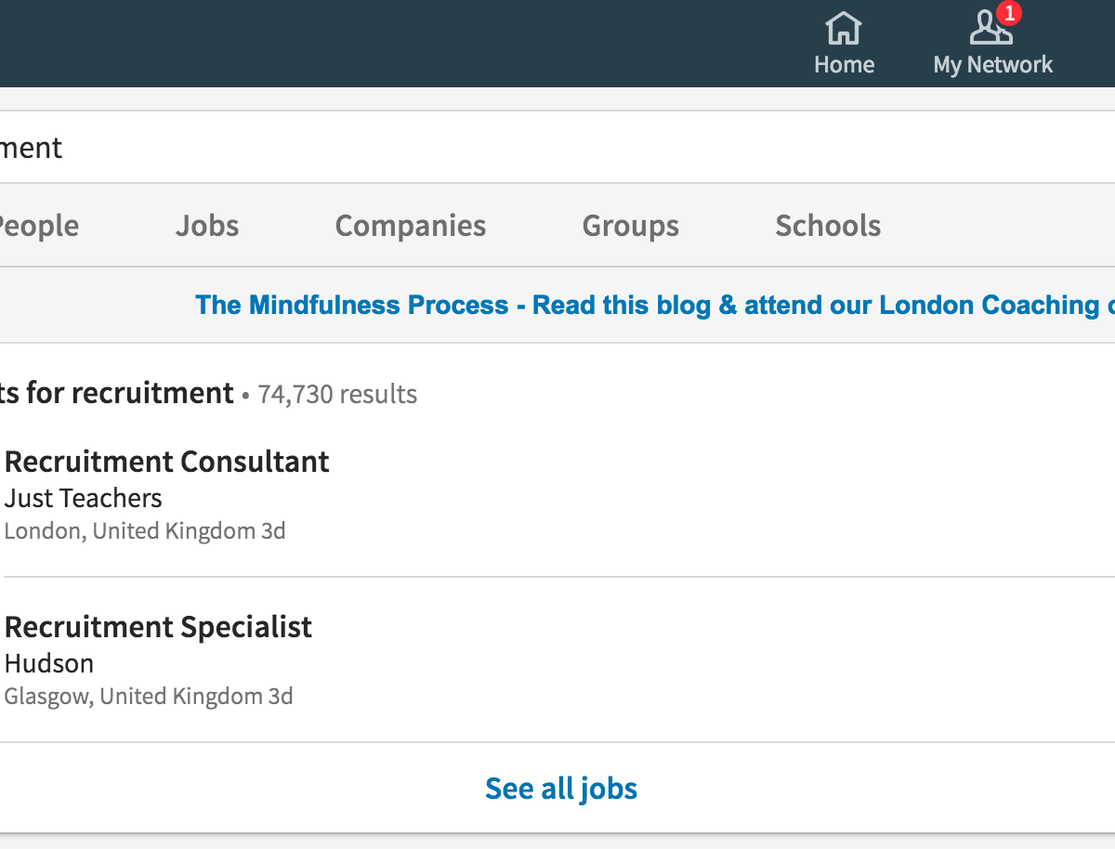Image resolution: width=1115 pixels, height=849 pixels.
Task: Open the Recruitment Consultant job listing
Action: [167, 462]
